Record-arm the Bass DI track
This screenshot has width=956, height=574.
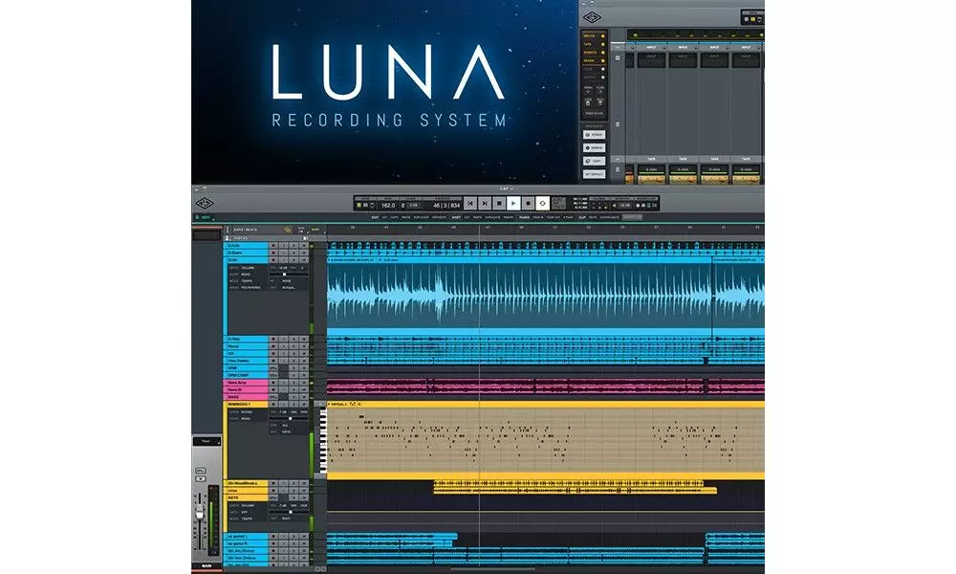(x=273, y=389)
